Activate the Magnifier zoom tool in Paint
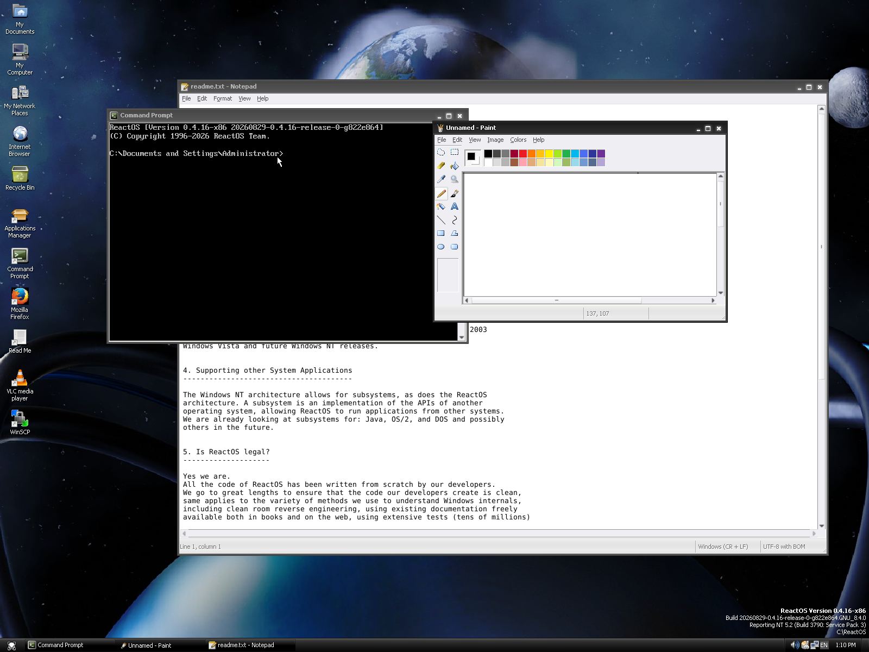The image size is (869, 652). [x=455, y=179]
